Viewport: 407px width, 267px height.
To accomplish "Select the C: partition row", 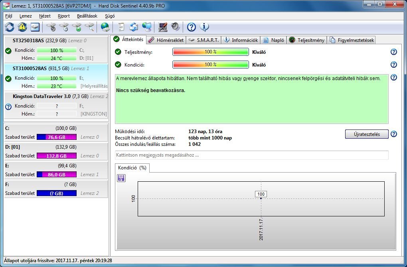I will coord(56,132).
